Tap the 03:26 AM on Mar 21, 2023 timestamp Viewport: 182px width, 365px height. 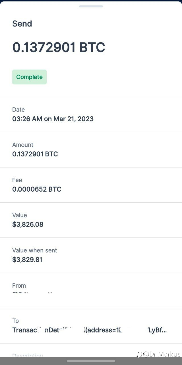[53, 119]
